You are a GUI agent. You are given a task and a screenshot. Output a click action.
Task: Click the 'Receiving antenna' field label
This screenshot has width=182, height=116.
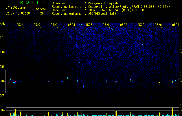(67, 14)
